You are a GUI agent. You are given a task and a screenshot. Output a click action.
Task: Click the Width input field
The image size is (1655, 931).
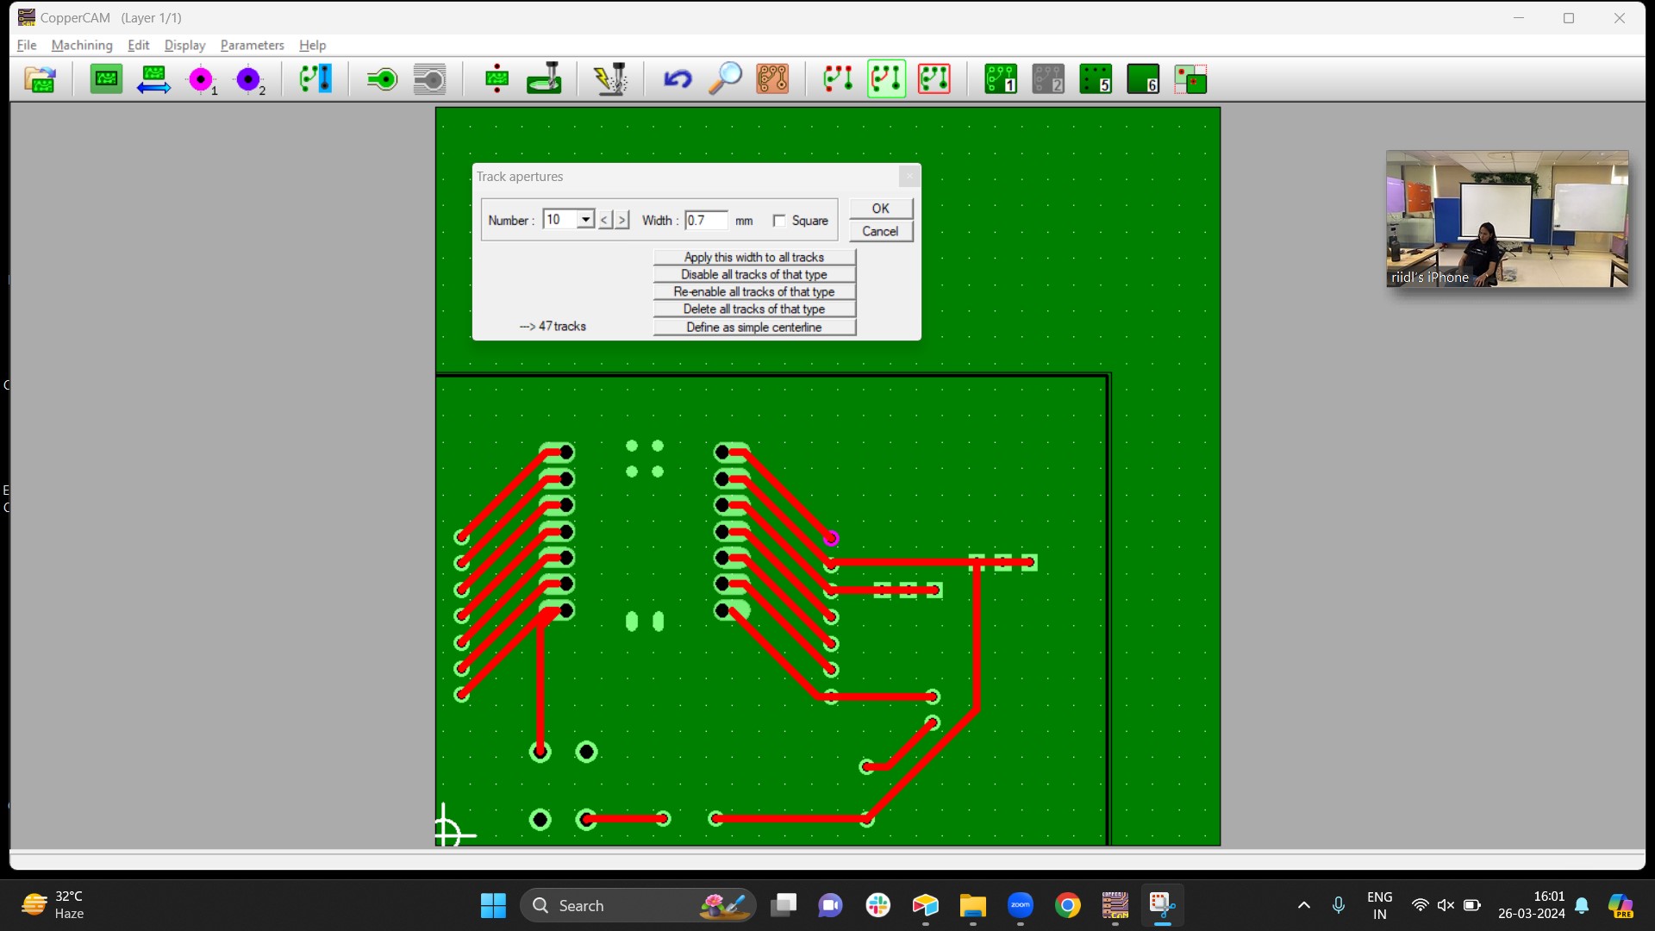tap(706, 221)
